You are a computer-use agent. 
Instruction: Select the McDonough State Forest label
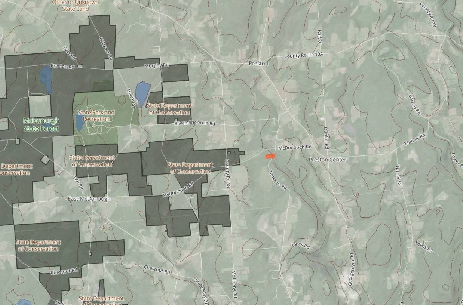pos(41,125)
